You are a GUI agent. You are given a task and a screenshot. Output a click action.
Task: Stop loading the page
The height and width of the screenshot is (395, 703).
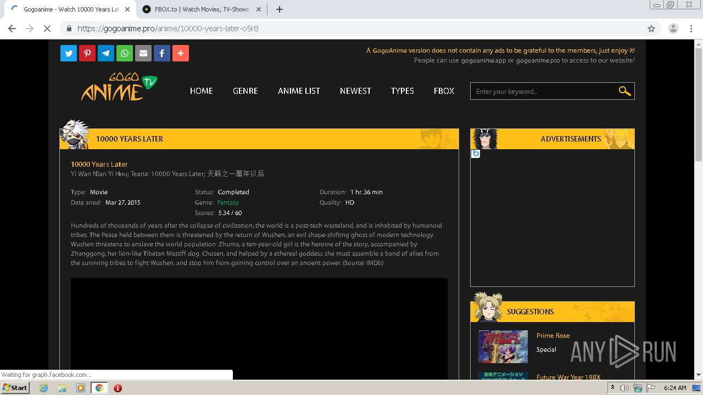point(47,29)
